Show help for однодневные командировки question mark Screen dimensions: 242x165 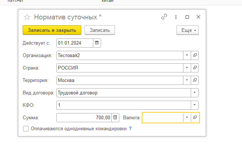click(130, 129)
